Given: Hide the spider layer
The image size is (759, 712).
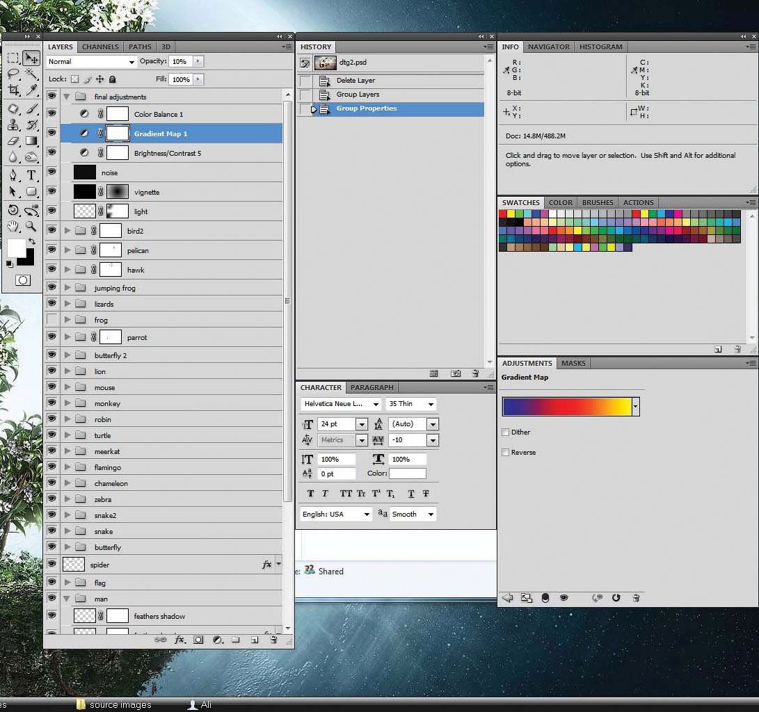Looking at the screenshot, I should coord(51,563).
